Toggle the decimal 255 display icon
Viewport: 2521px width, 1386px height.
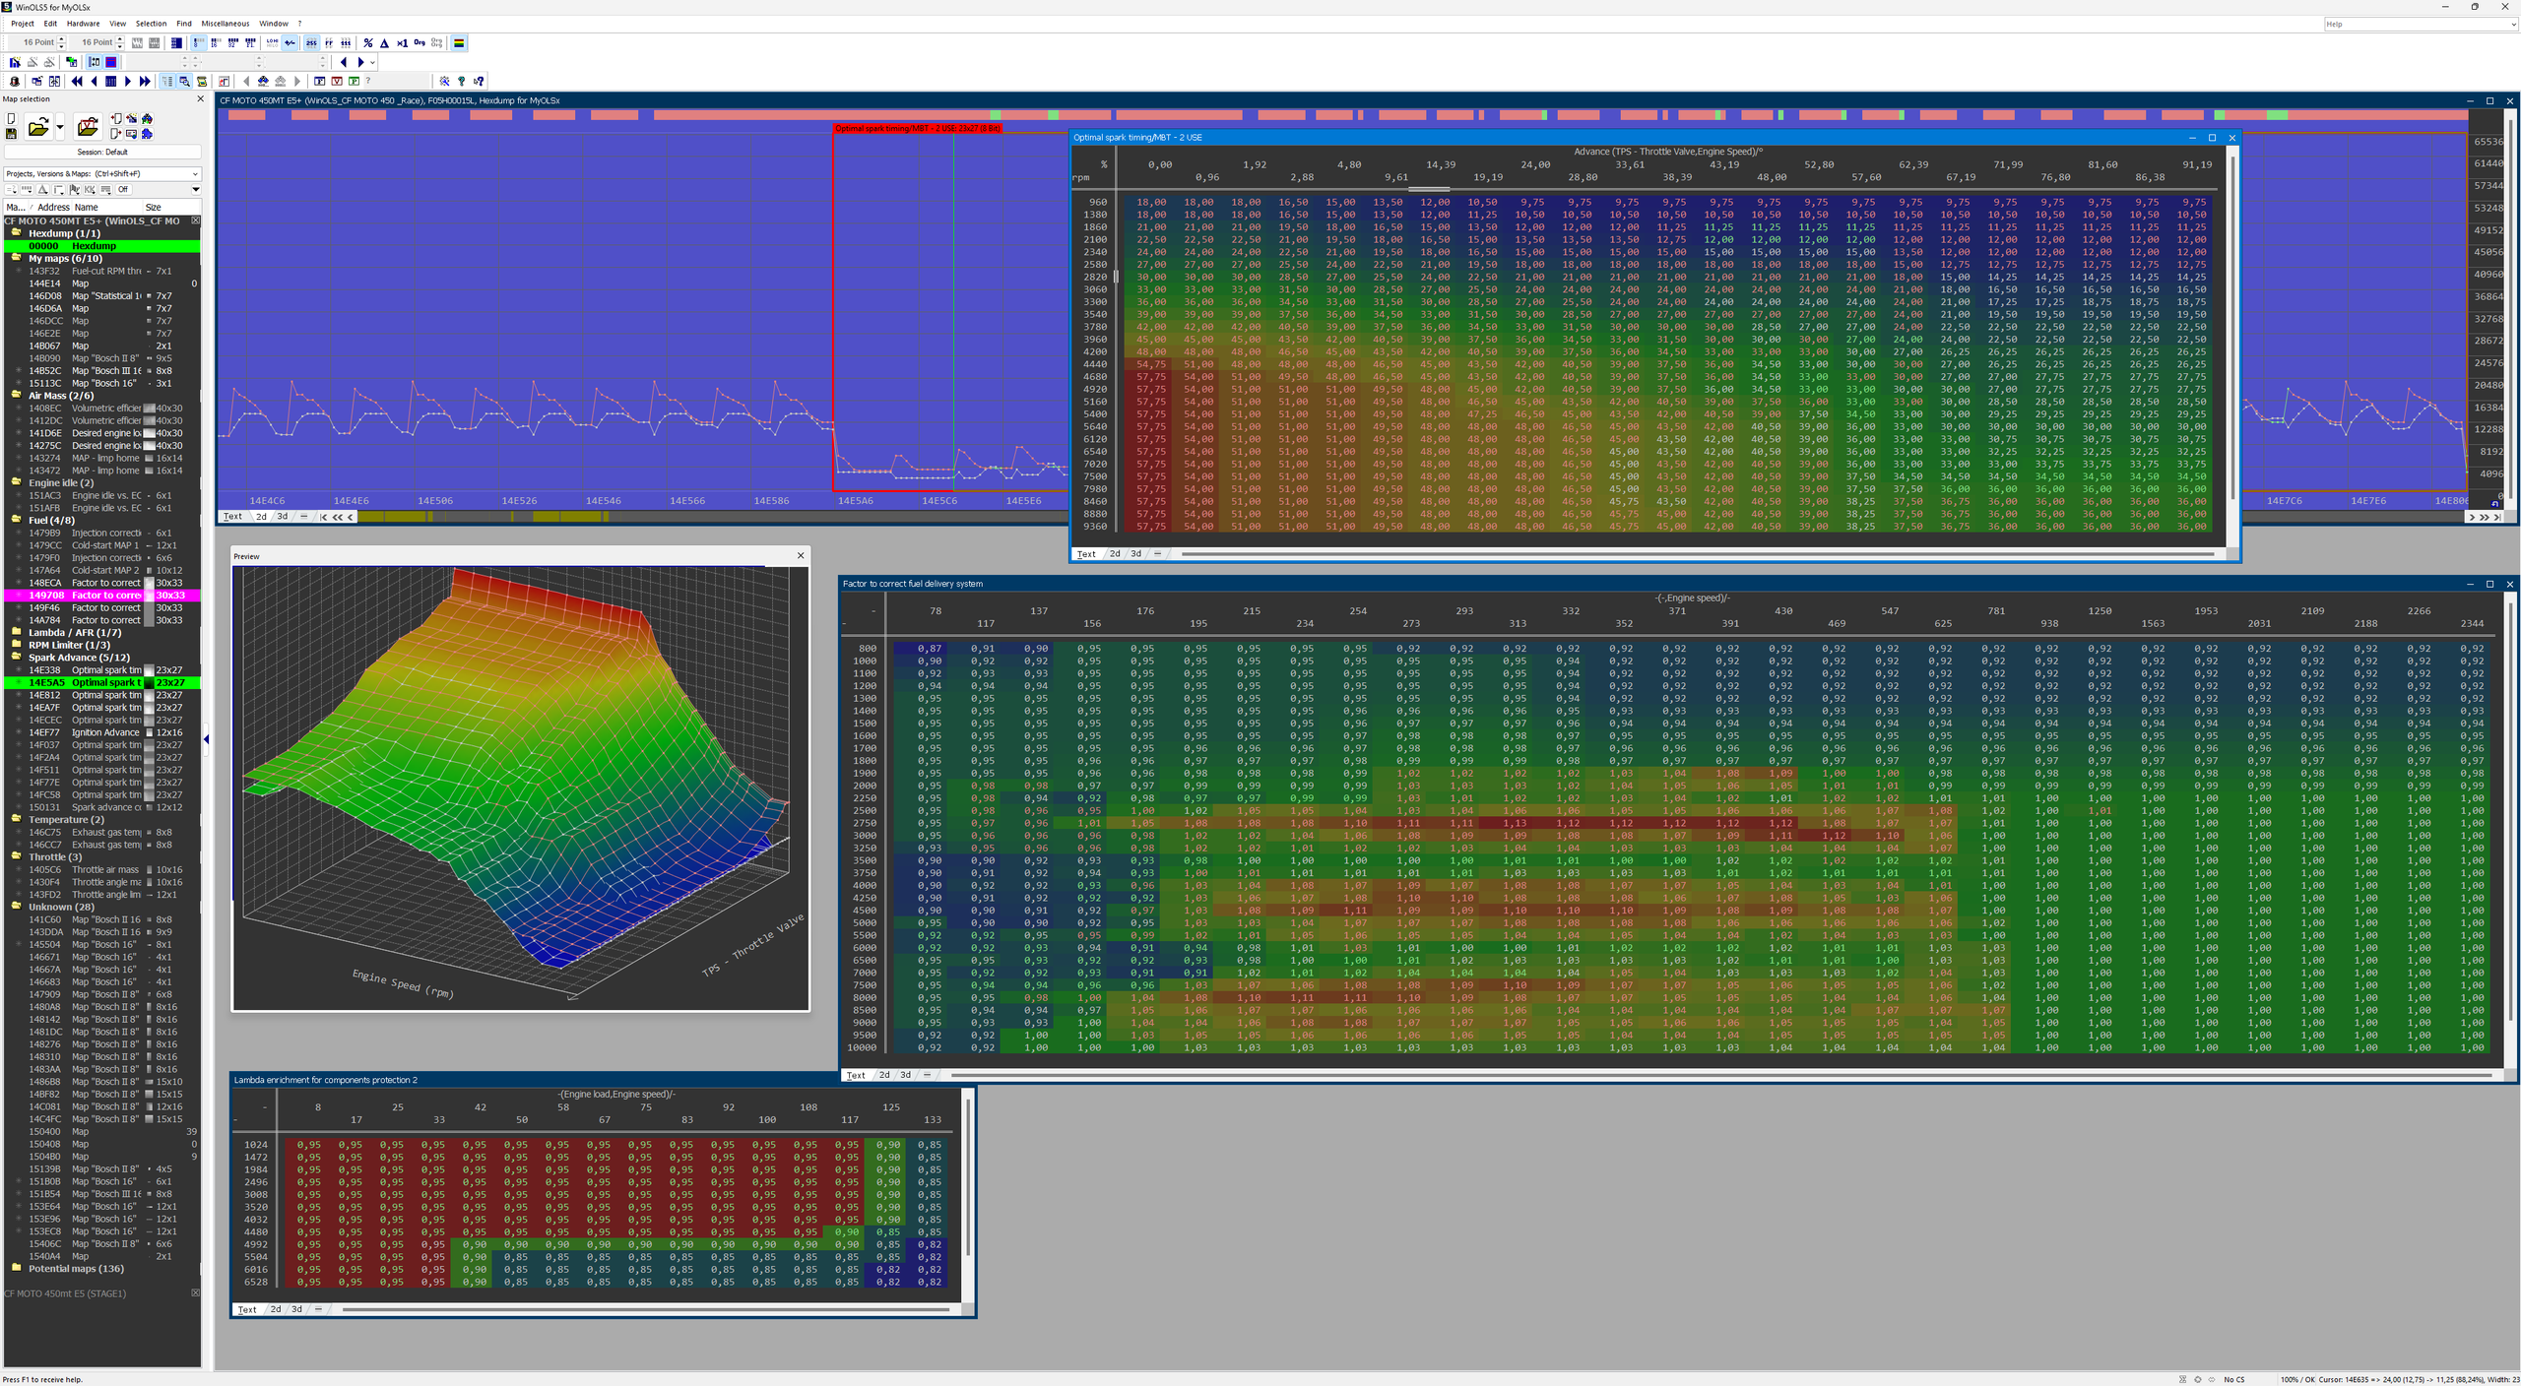click(311, 43)
